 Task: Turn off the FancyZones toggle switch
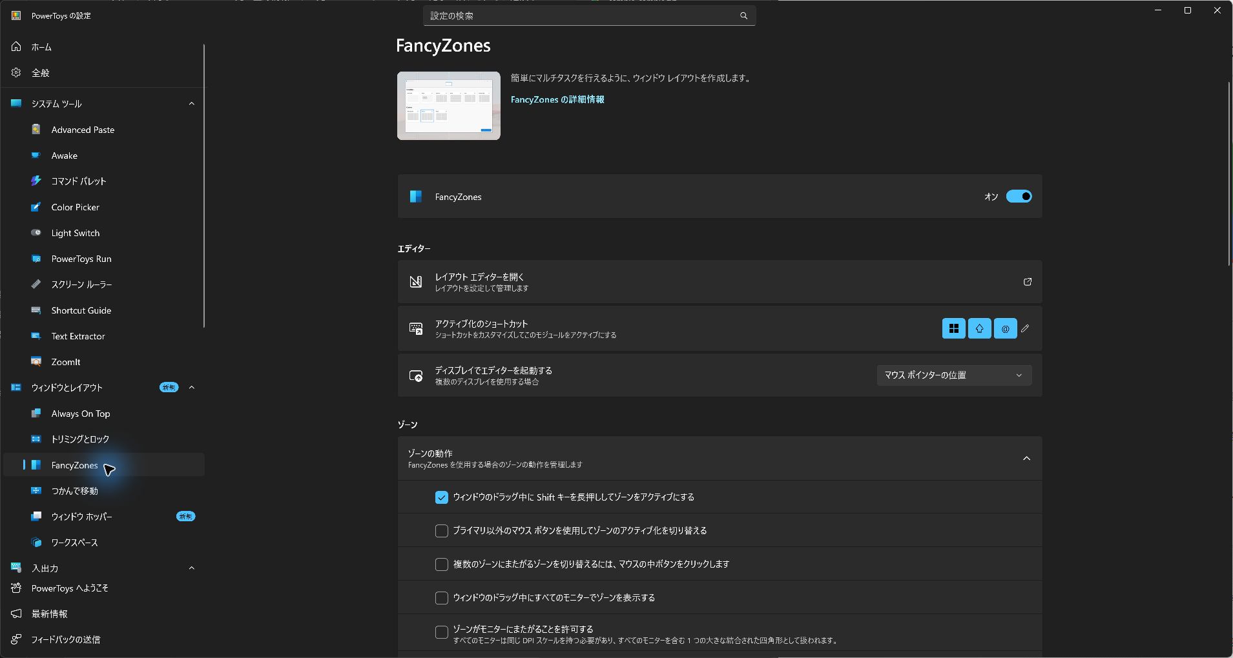1019,197
